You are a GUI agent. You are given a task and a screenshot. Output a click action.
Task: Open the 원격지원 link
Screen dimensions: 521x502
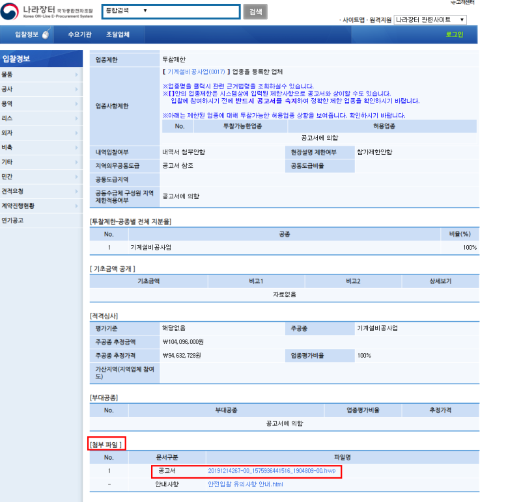coord(380,20)
